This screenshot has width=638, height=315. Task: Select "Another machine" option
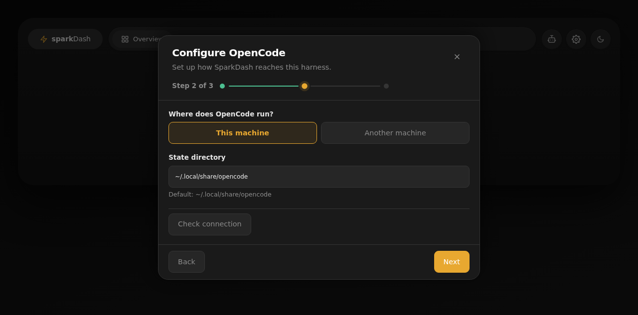point(395,133)
